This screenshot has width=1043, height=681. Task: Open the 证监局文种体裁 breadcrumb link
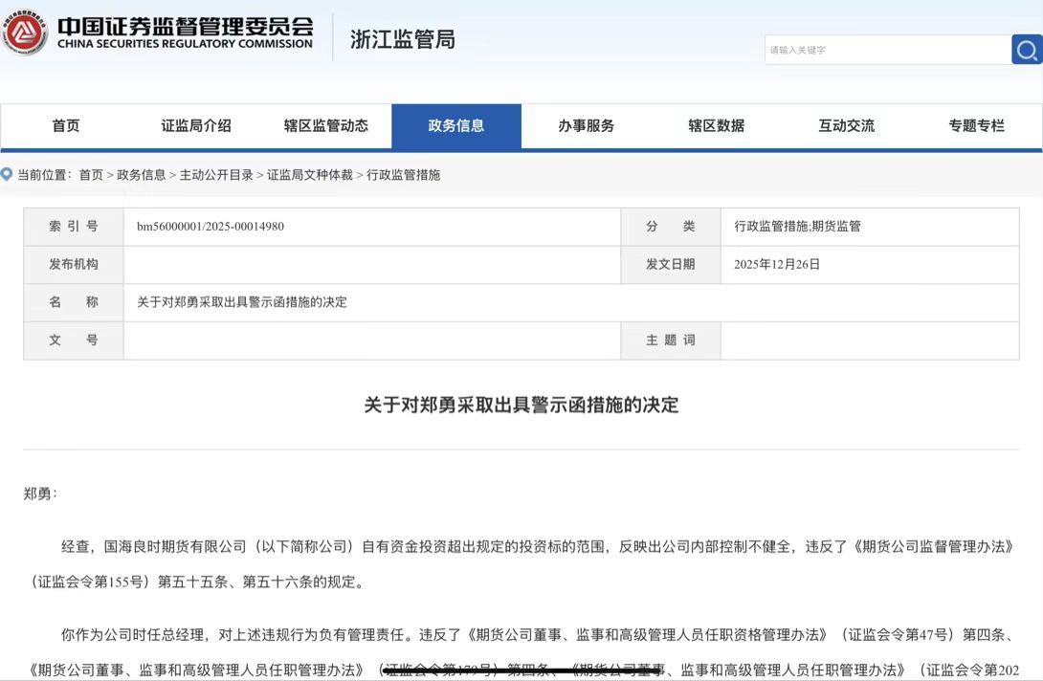tap(310, 175)
